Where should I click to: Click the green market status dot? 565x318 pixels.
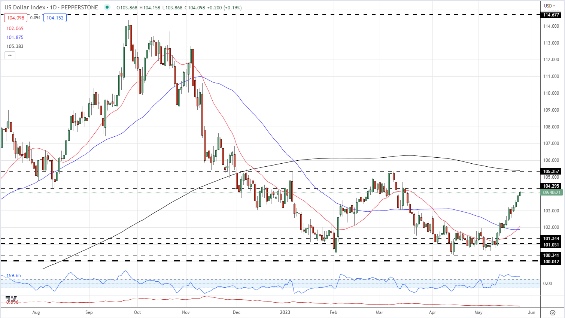(107, 7)
